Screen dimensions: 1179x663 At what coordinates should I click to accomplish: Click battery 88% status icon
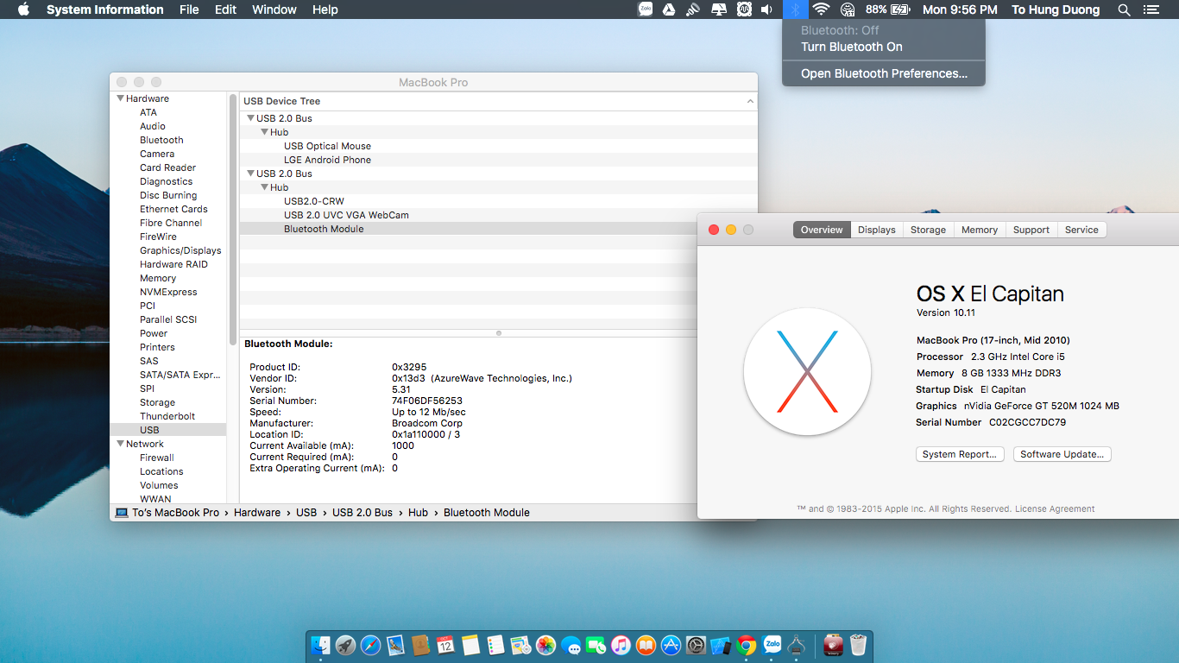888,9
